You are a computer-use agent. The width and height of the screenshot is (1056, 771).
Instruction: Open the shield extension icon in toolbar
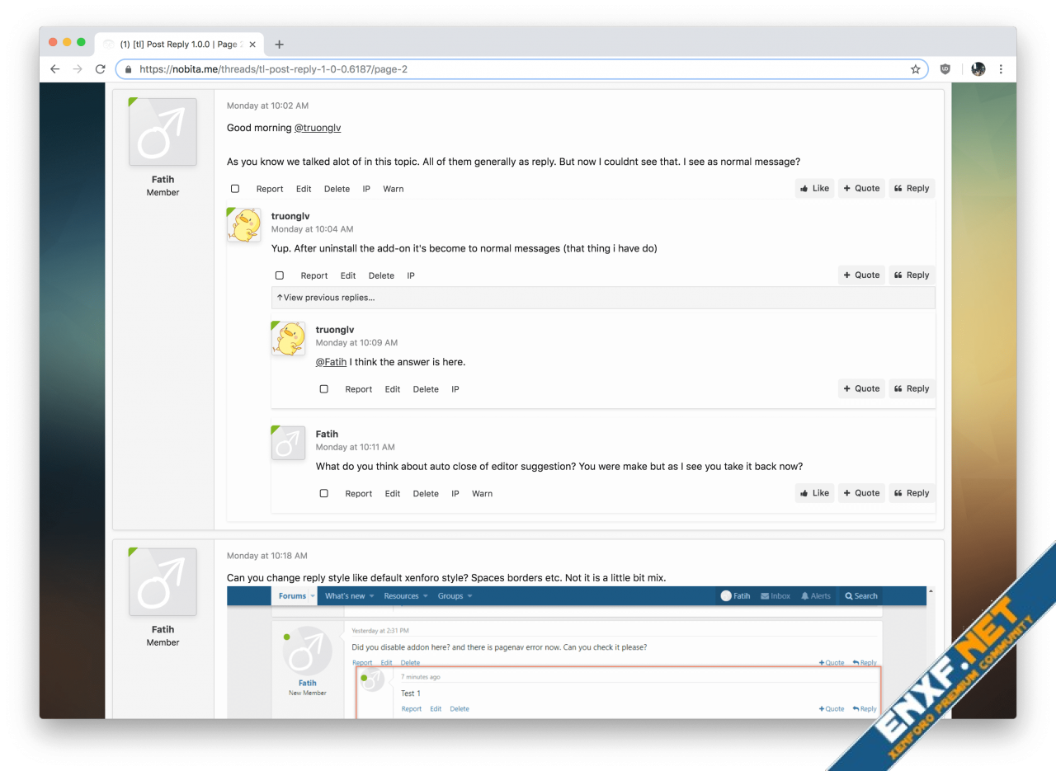tap(945, 69)
